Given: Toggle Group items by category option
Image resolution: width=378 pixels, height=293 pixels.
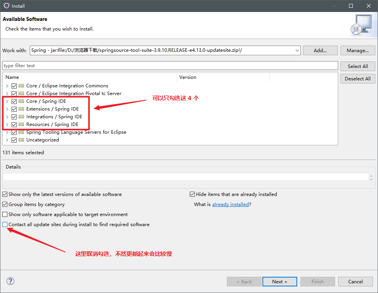Looking at the screenshot, I should tap(5, 204).
